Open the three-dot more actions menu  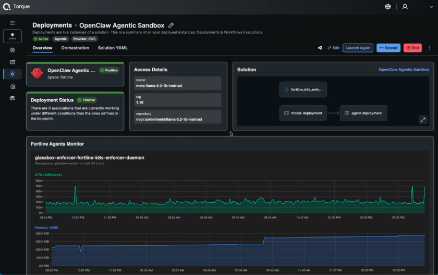tap(430, 48)
